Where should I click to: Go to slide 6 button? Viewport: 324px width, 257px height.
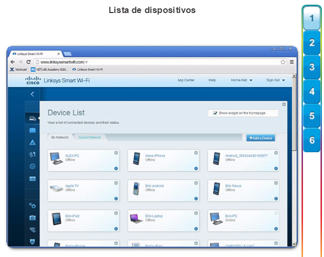[312, 140]
